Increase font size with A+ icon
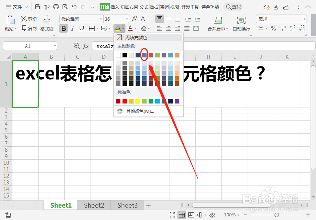This screenshot has height=220, width=316. [x=135, y=19]
